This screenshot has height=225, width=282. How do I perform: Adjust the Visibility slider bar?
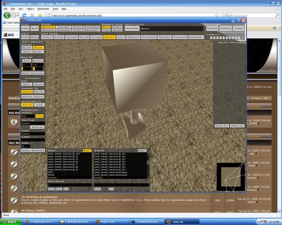pos(225,38)
